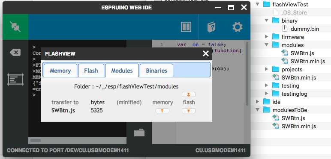Viewport: 331px width, 159px height.
Task: Select the .DS_Store file
Action: [x=294, y=13]
